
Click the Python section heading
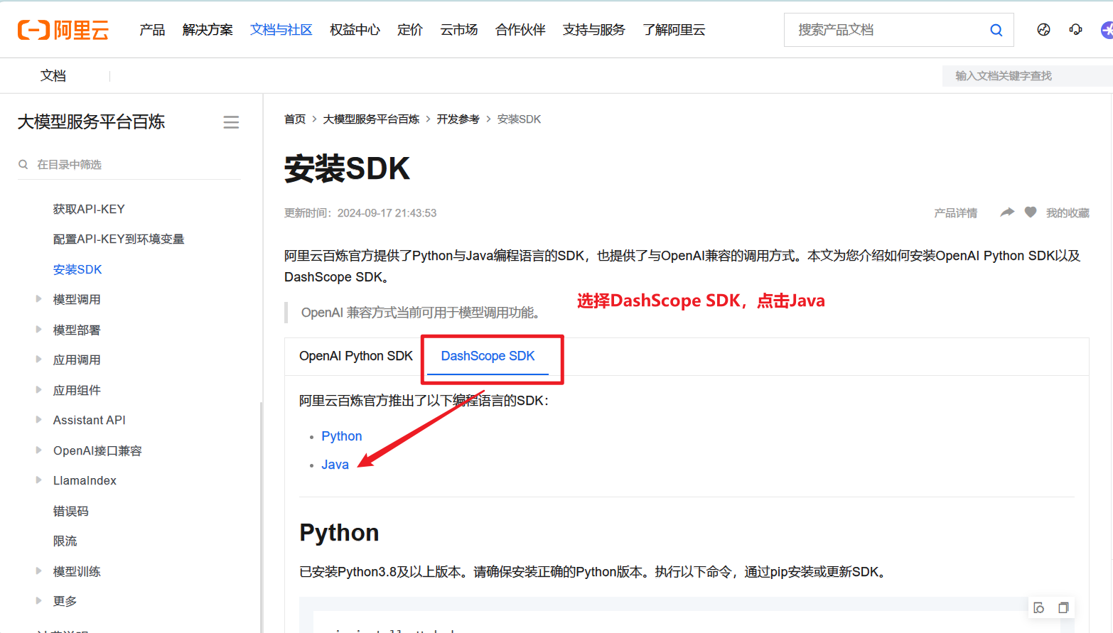pos(339,533)
